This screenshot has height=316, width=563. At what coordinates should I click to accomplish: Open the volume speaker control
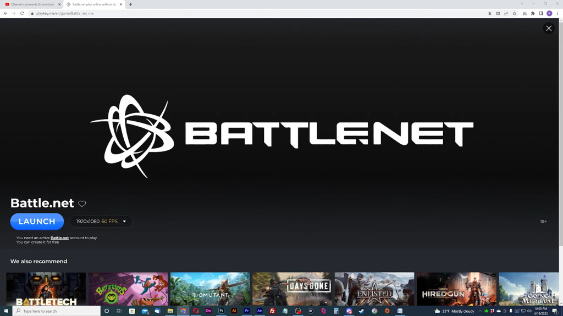click(529, 311)
